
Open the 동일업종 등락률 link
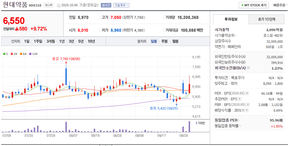(x=227, y=126)
